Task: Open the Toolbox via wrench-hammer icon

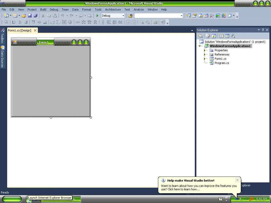Action: point(212,16)
